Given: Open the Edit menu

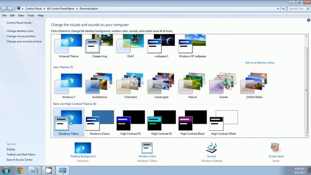Looking at the screenshot, I should tap(12, 15).
